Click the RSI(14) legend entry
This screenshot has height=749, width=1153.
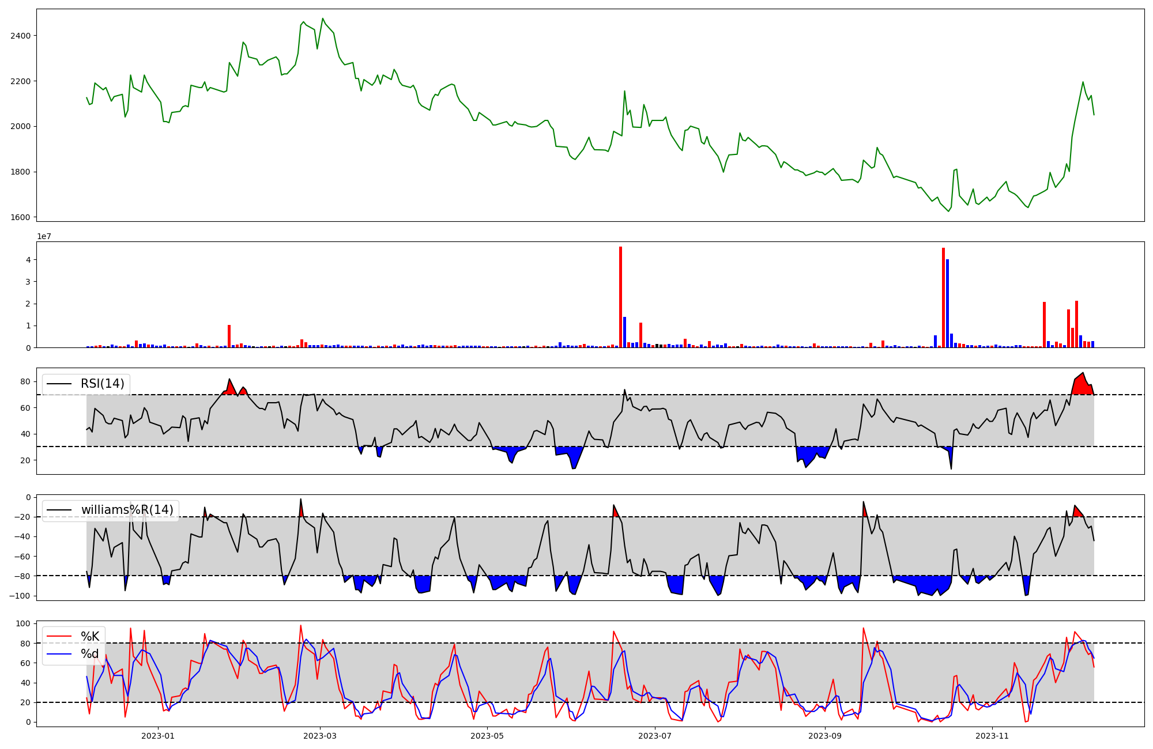point(102,384)
